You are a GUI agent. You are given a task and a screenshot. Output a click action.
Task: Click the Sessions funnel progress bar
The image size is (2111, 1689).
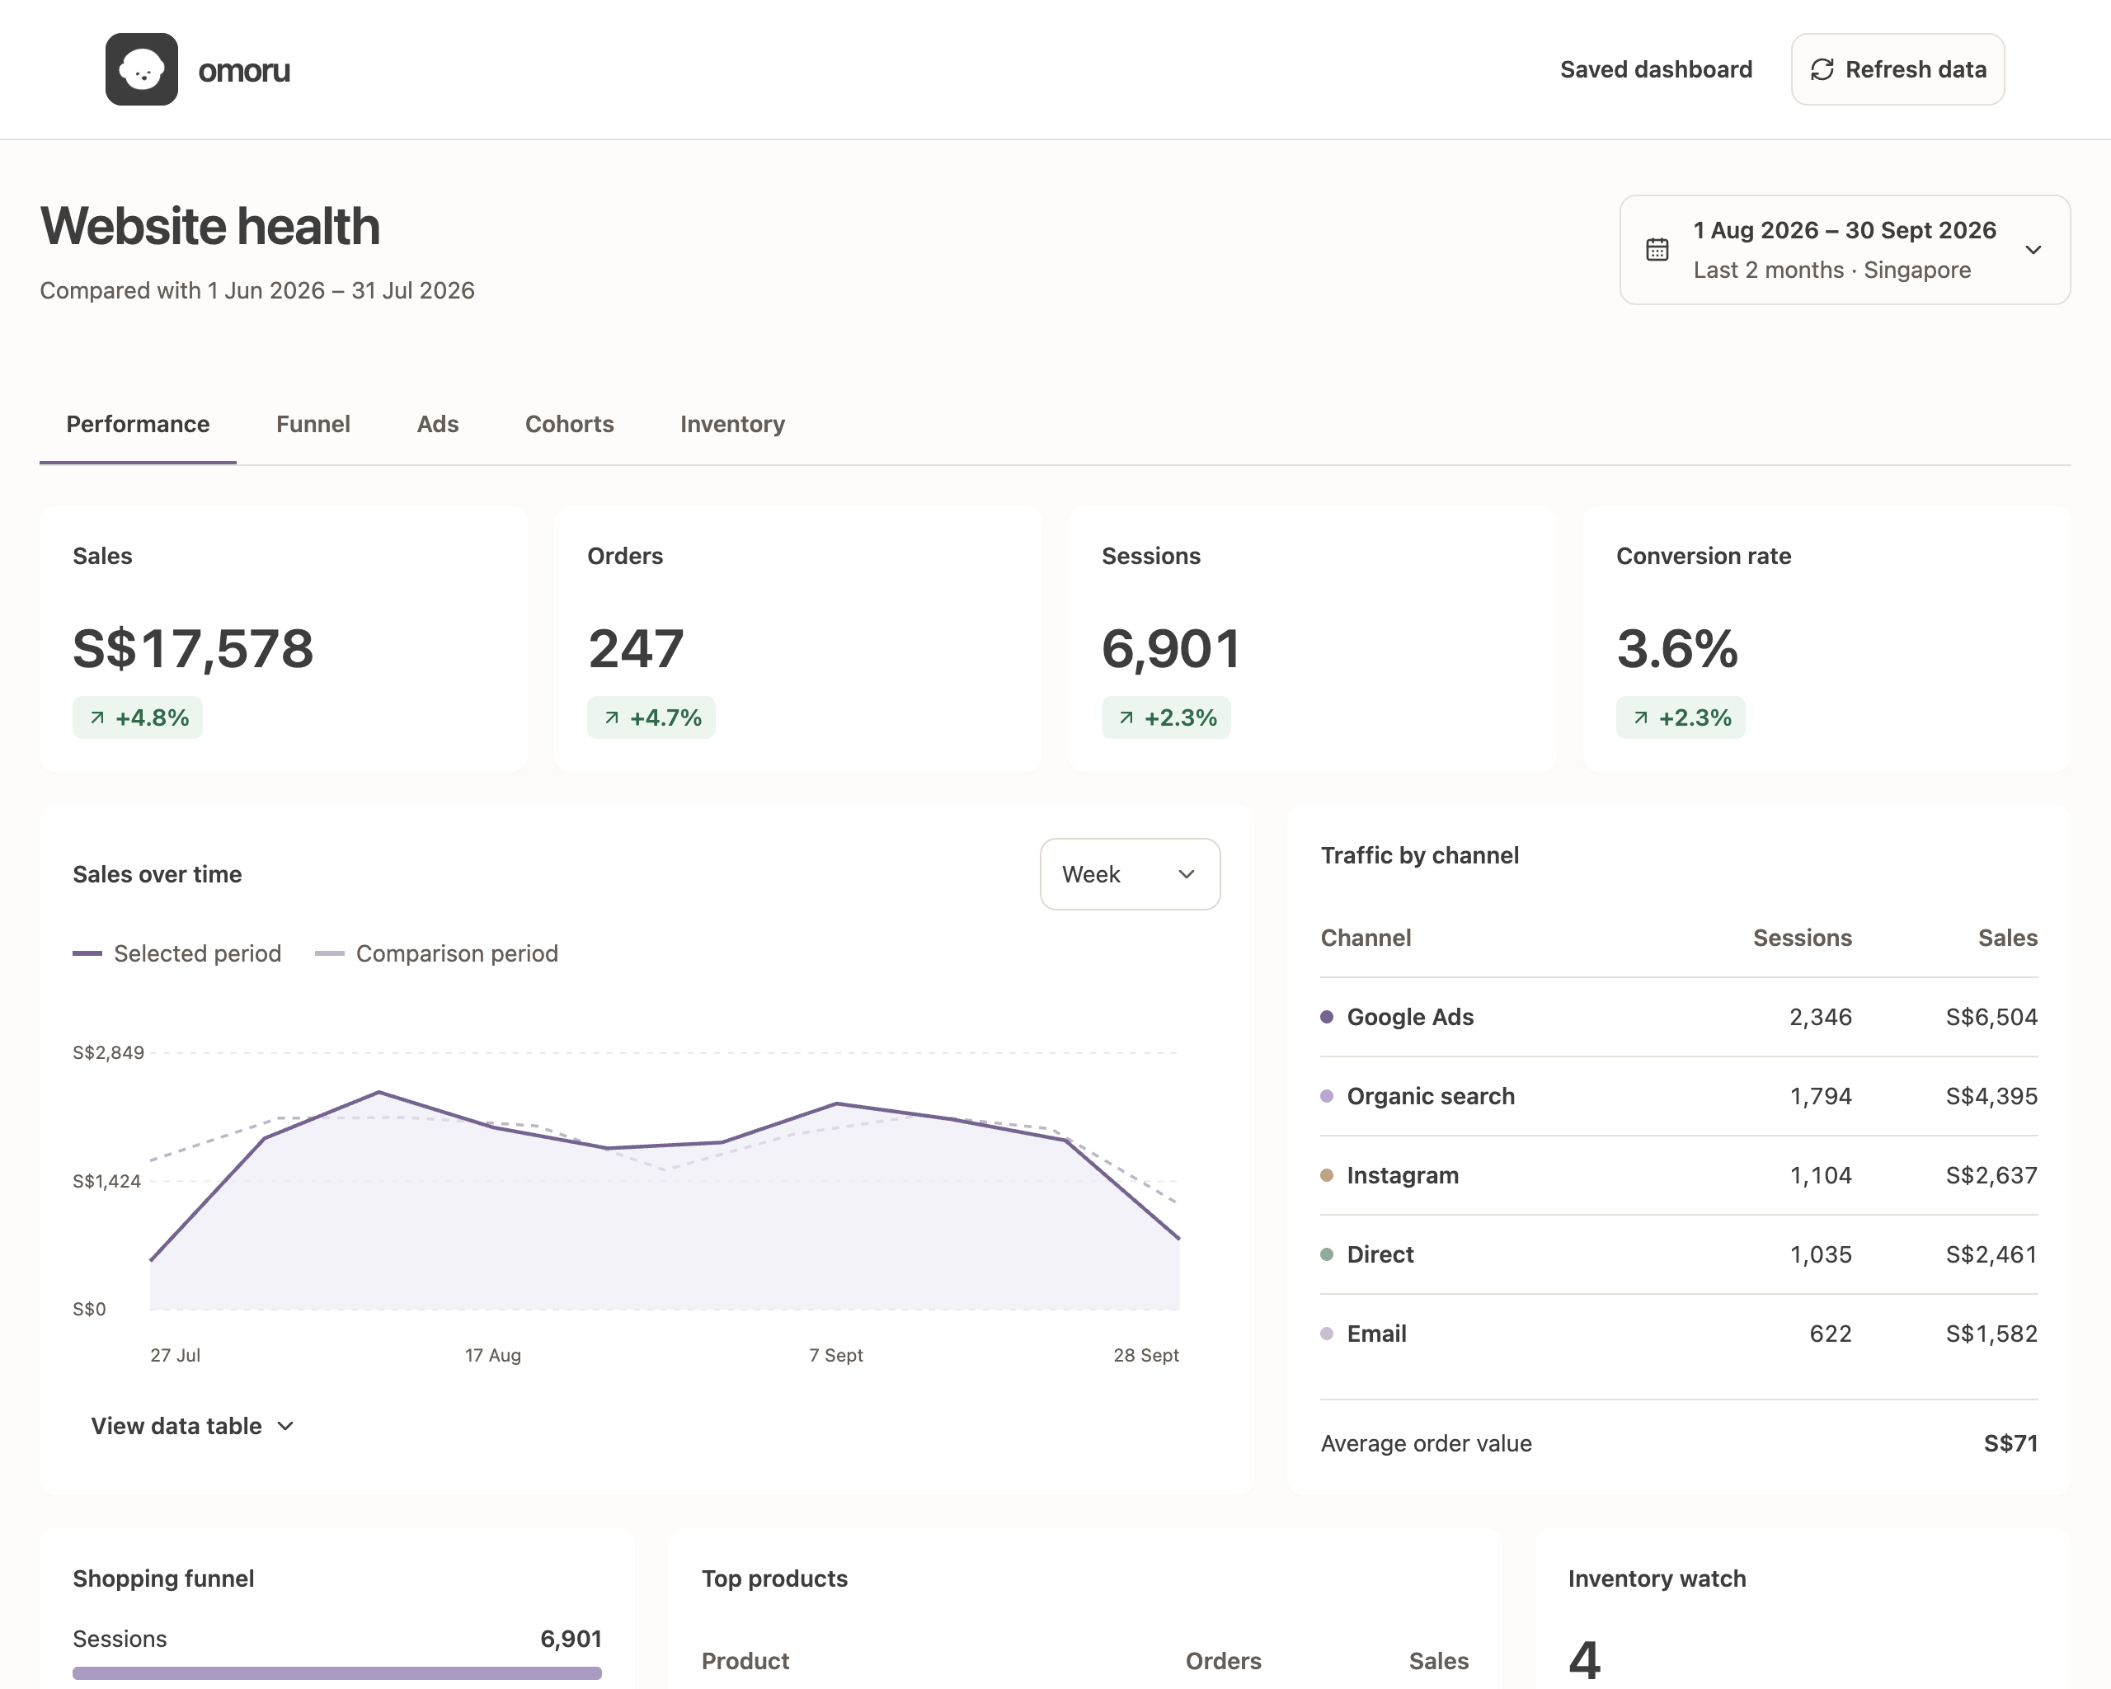click(336, 1673)
